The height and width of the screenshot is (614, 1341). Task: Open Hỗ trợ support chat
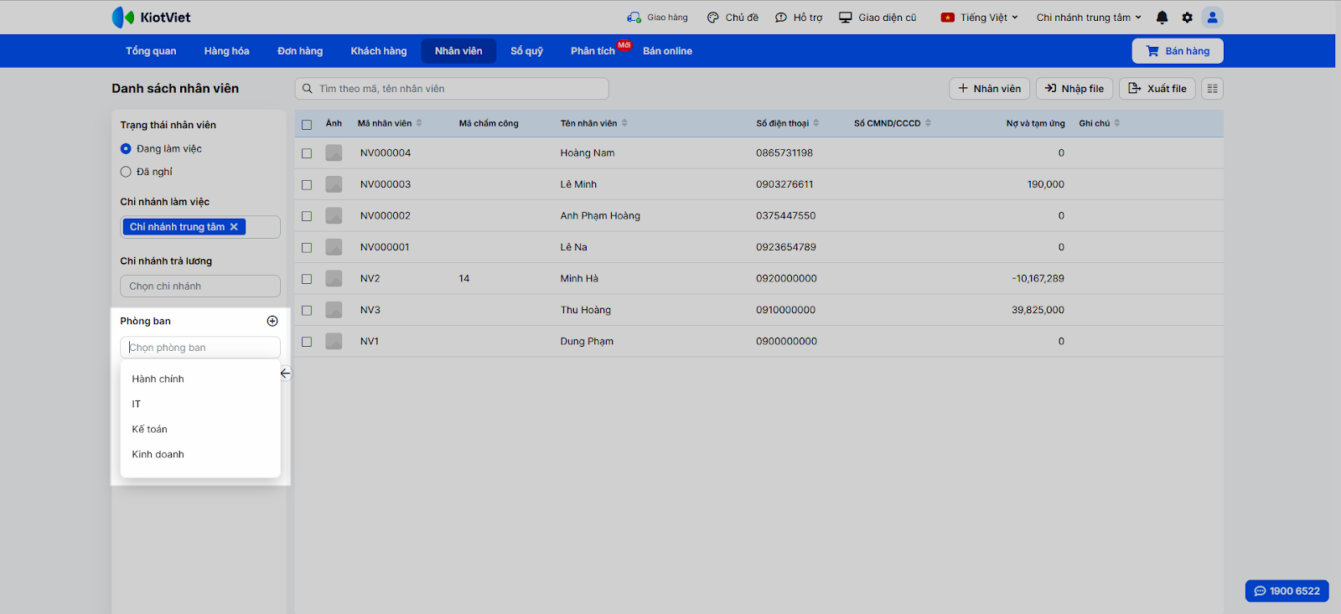(x=799, y=18)
